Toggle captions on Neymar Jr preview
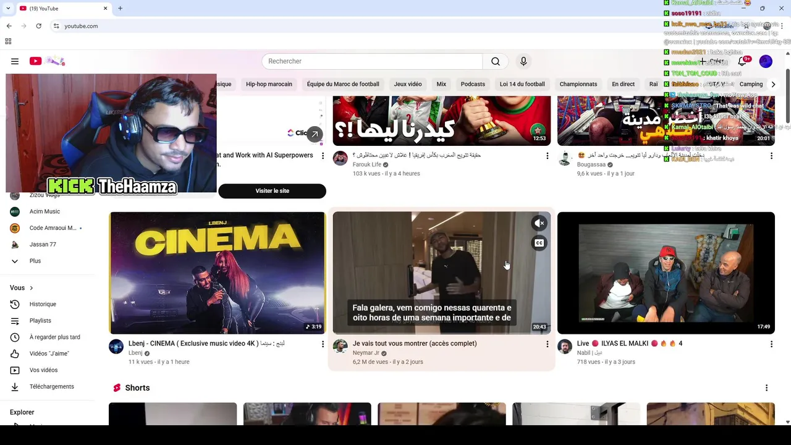The image size is (791, 445). pos(539,243)
